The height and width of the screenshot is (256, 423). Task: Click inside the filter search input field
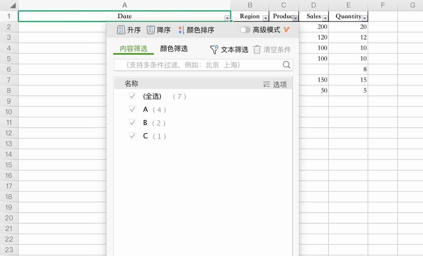[198, 65]
